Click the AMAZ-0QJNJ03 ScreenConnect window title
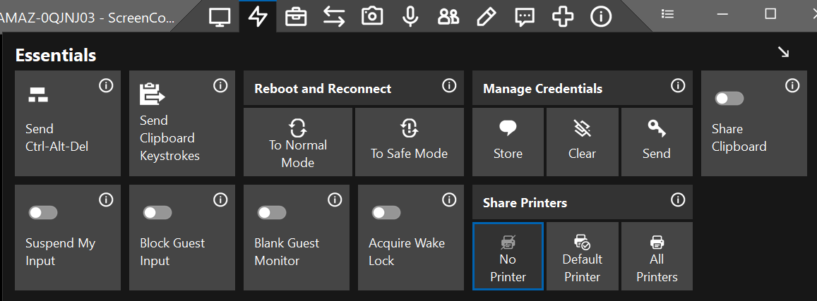Image resolution: width=817 pixels, height=301 pixels. [86, 18]
